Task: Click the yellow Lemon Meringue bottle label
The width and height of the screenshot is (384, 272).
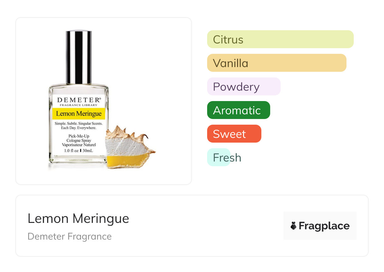Action: click(x=79, y=114)
